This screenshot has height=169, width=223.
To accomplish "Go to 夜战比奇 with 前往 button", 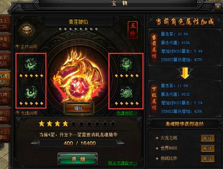I will point(207,159).
